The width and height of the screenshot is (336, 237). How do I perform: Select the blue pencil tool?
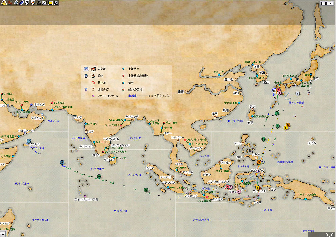[x=21, y=3]
